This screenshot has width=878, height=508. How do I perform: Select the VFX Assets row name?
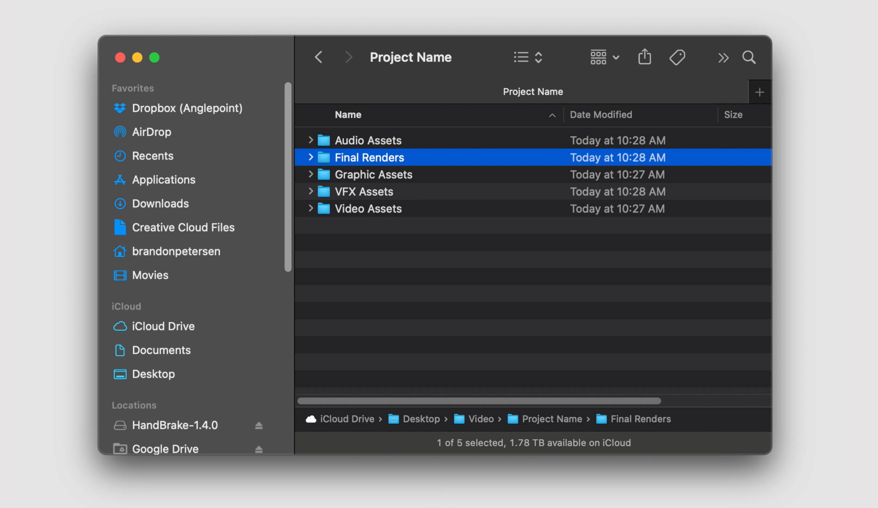(x=364, y=192)
